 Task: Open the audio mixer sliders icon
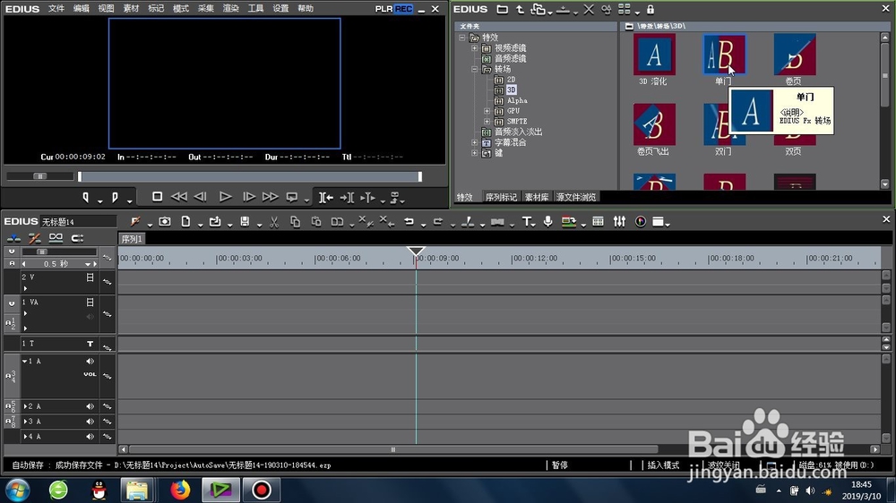click(x=619, y=222)
